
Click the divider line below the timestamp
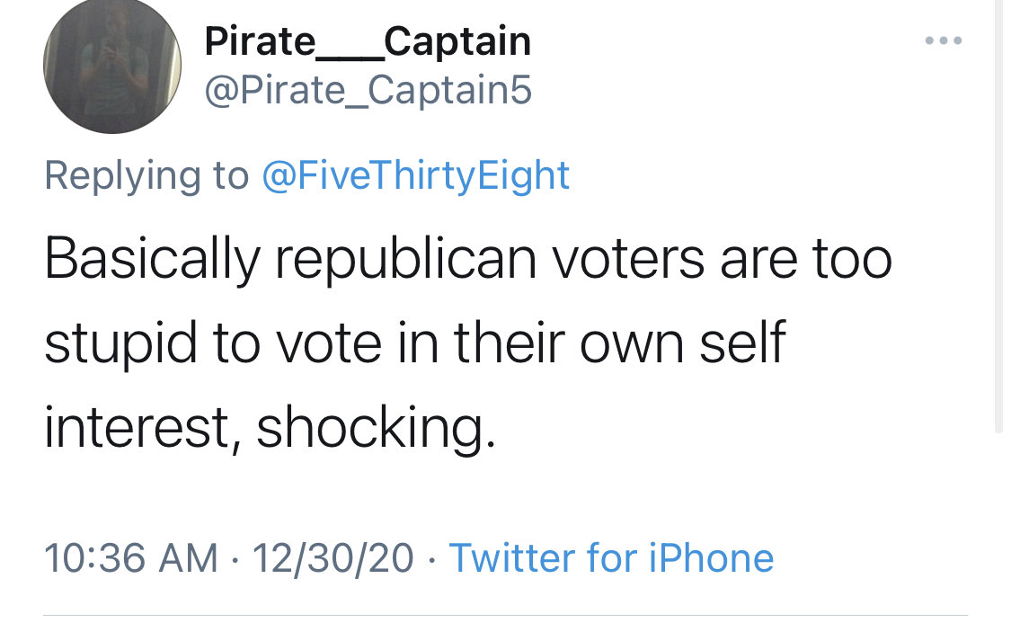505,616
